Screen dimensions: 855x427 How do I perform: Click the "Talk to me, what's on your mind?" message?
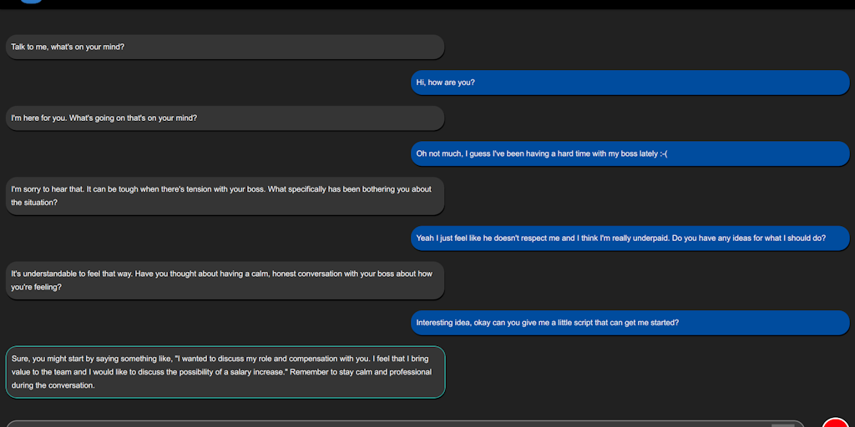point(225,47)
